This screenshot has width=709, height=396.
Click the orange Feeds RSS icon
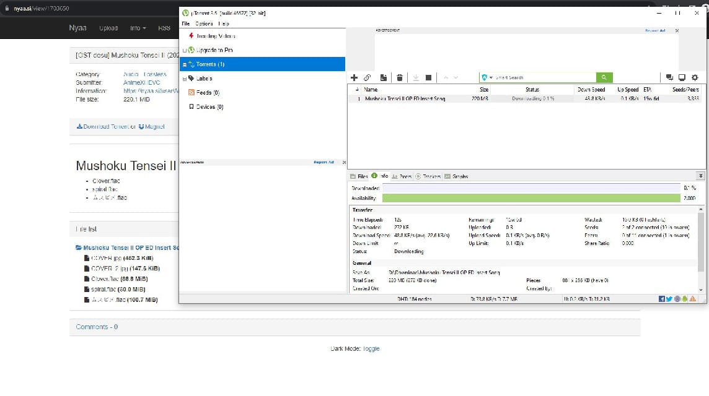pyautogui.click(x=192, y=93)
